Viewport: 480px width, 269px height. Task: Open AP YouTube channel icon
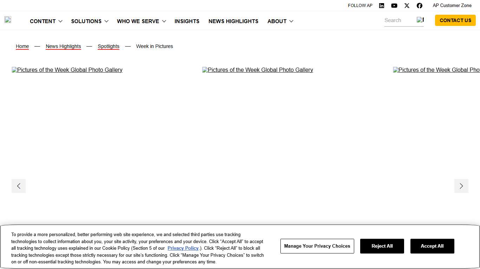click(394, 6)
